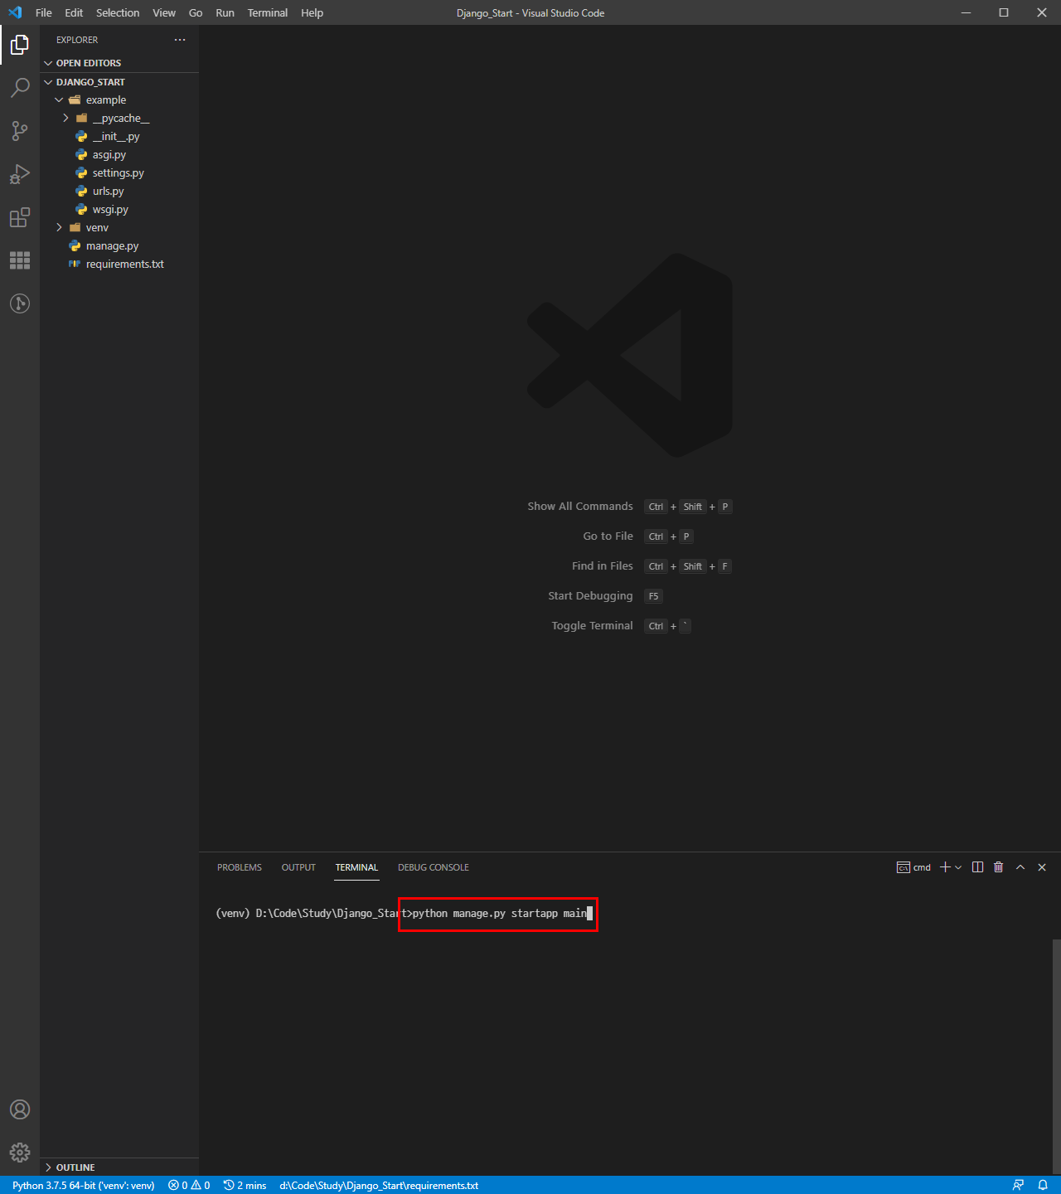Open the Explorer view in activity bar
Viewport: 1061px width, 1194px height.
(20, 45)
